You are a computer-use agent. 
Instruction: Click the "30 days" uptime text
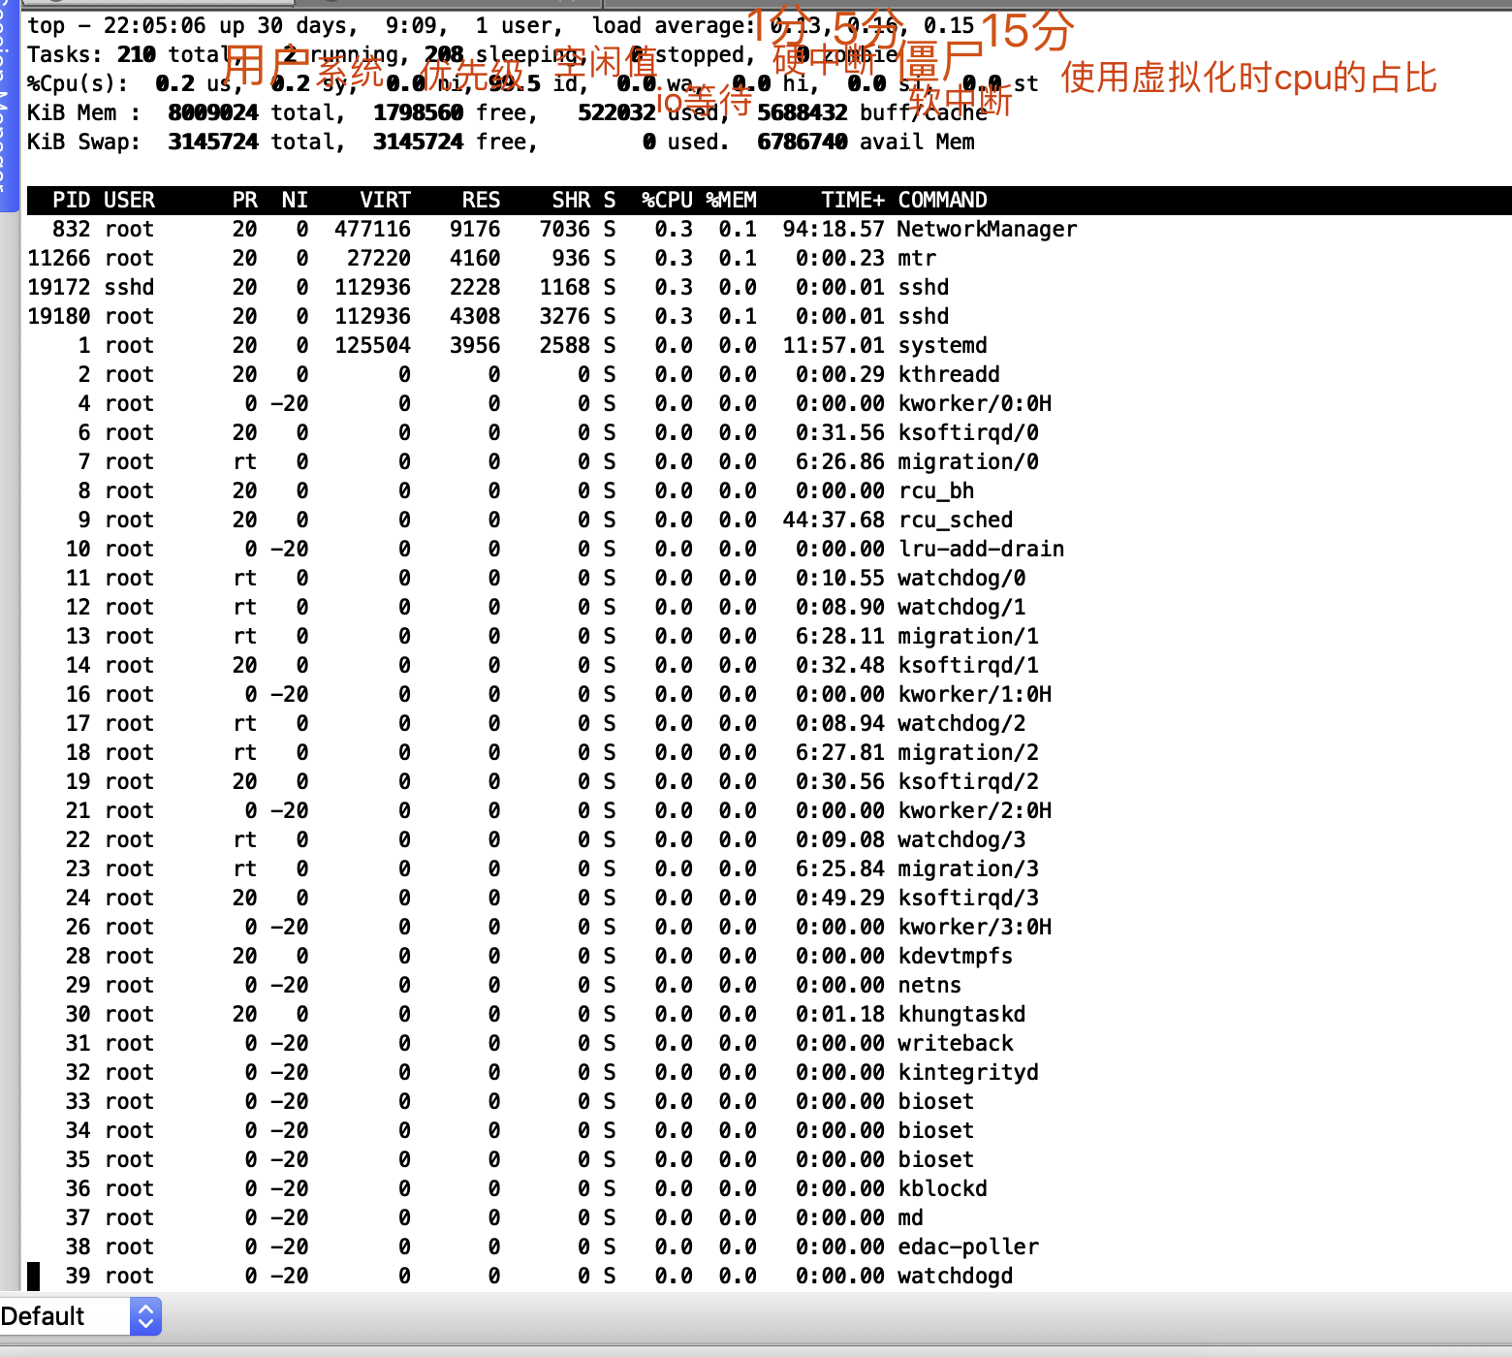click(301, 25)
